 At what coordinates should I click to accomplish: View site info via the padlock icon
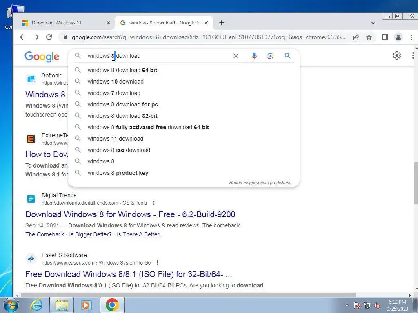(65, 37)
